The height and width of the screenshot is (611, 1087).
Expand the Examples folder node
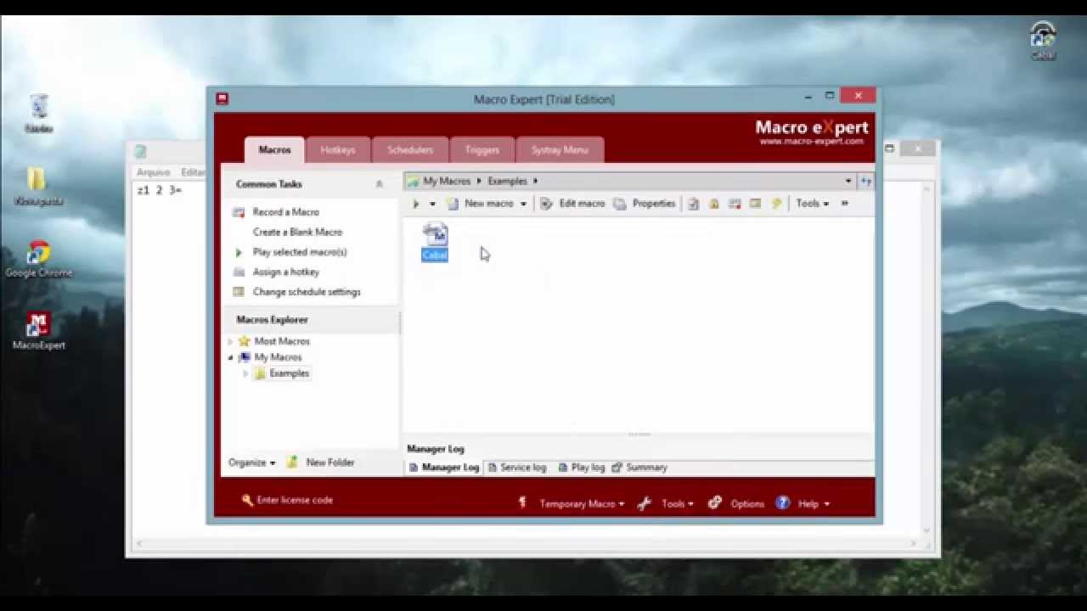click(245, 373)
